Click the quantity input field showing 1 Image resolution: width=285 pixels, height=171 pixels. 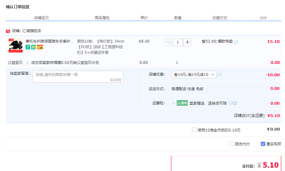coord(178,42)
